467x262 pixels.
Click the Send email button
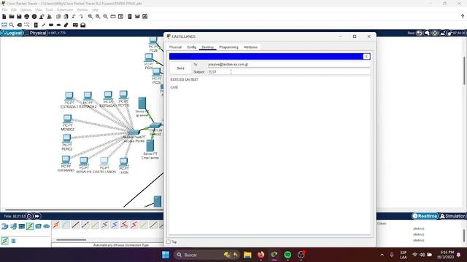[x=180, y=68]
